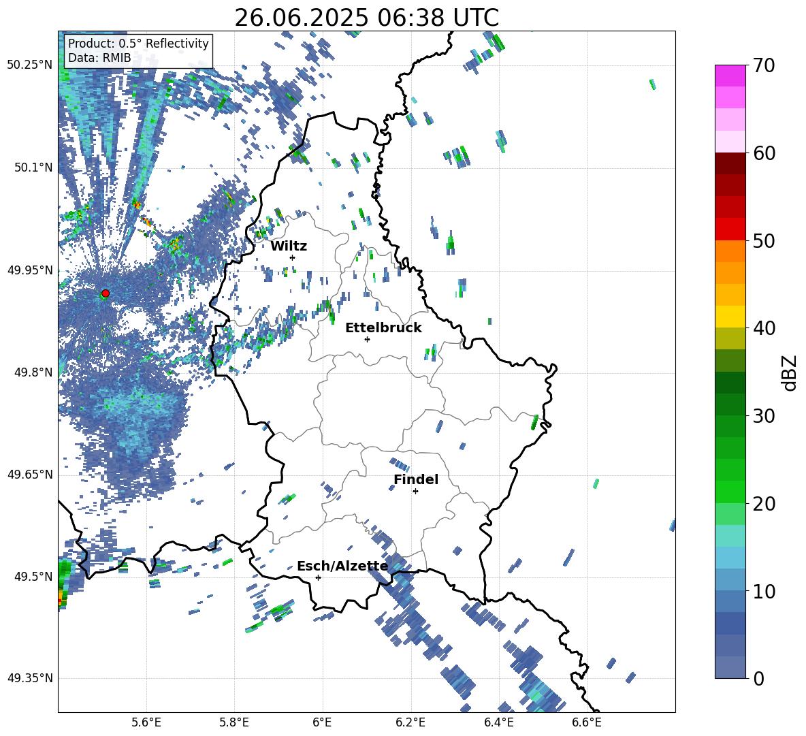The image size is (806, 736).
Task: Click the colorbar 40 tick label
Action: point(764,328)
